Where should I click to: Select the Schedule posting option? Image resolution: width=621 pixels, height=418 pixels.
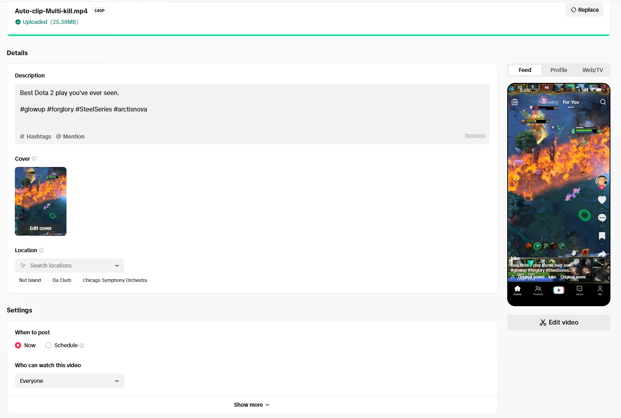(48, 345)
